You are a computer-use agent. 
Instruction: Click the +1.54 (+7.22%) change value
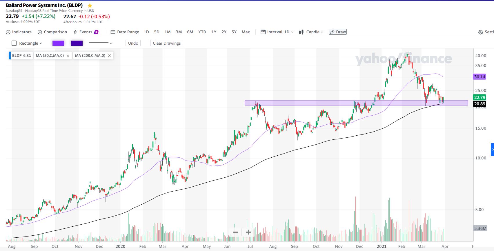click(39, 16)
